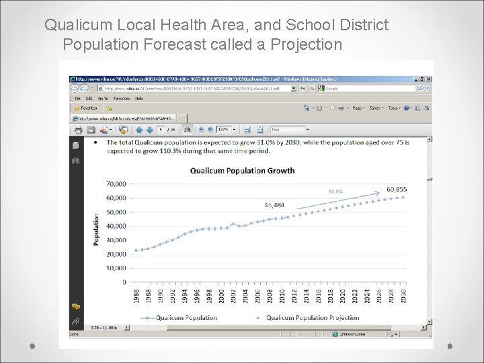Open the Comments panel icon in sidebar
484x363 pixels.
[x=76, y=307]
